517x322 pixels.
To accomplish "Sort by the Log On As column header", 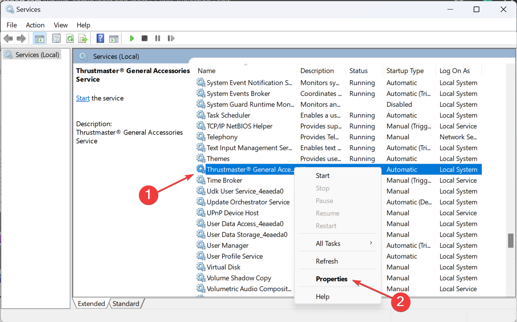I will [458, 71].
